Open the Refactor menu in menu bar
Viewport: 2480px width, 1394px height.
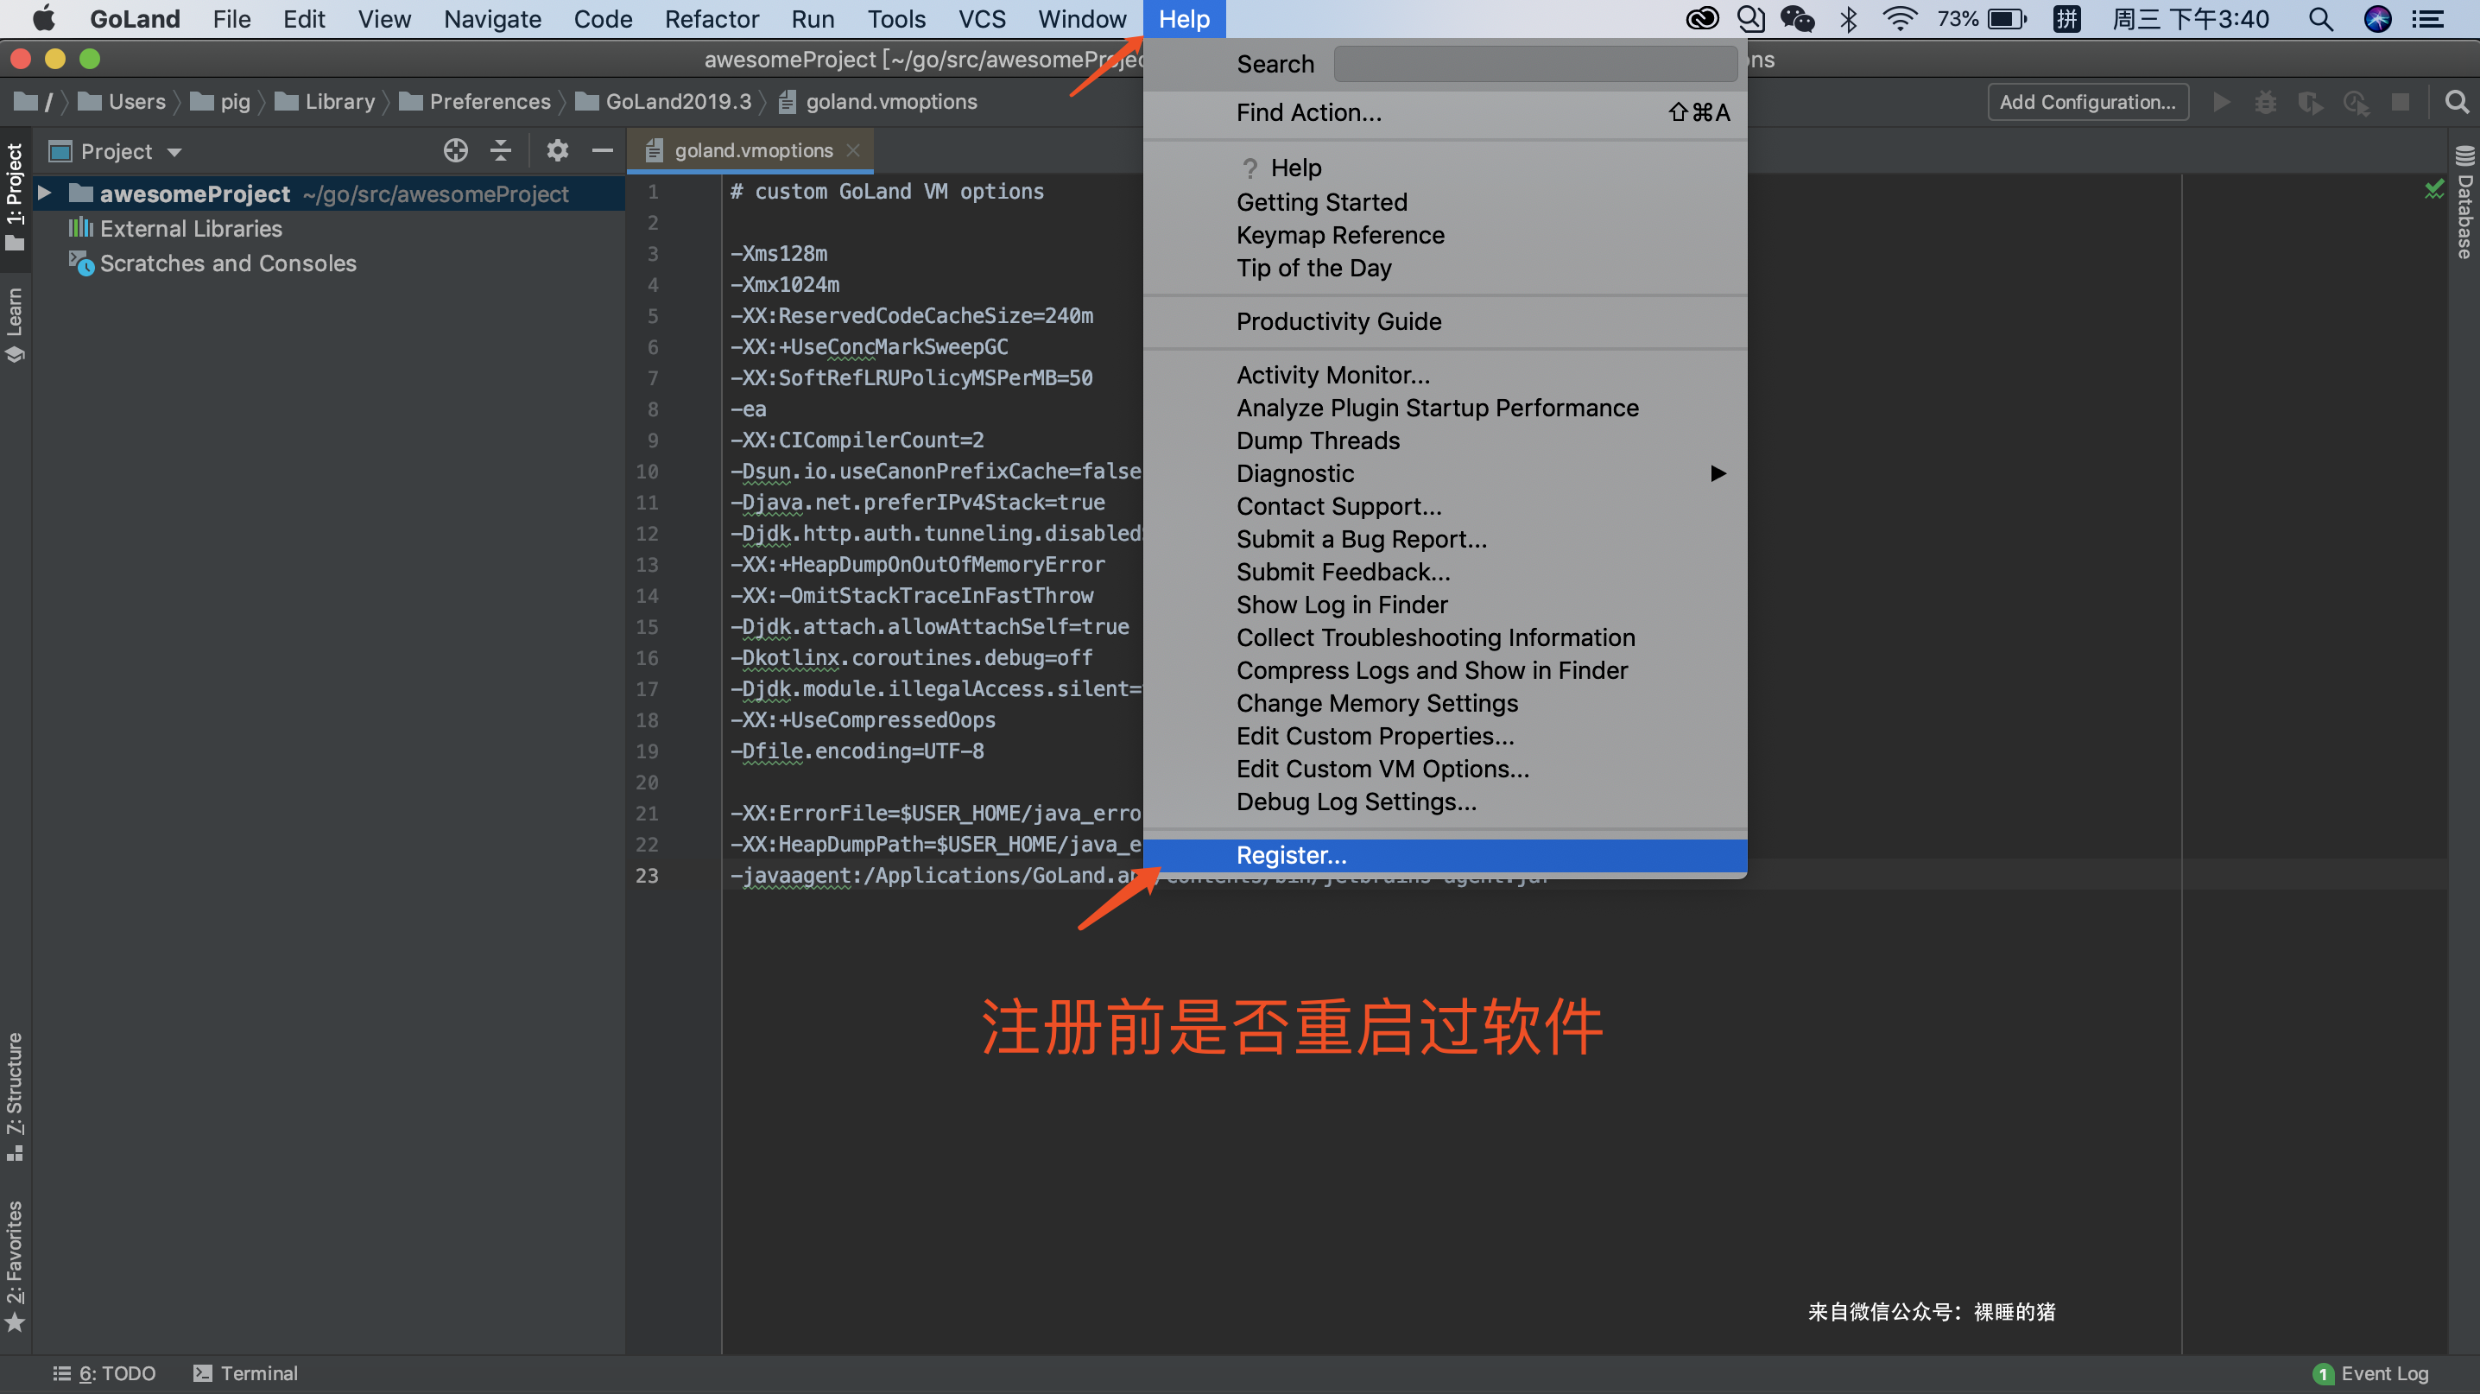click(712, 19)
